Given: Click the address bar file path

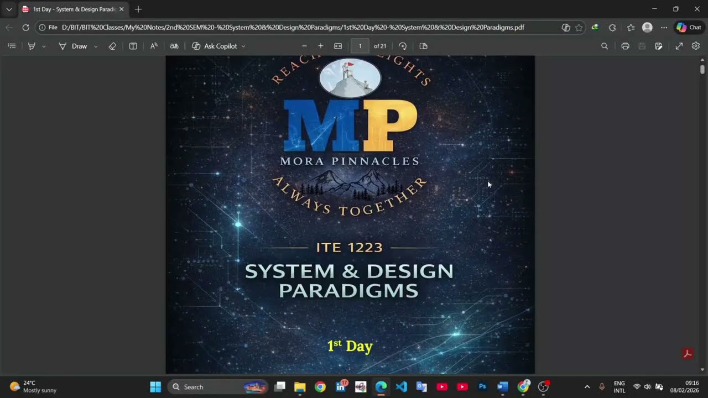Looking at the screenshot, I should pyautogui.click(x=293, y=27).
